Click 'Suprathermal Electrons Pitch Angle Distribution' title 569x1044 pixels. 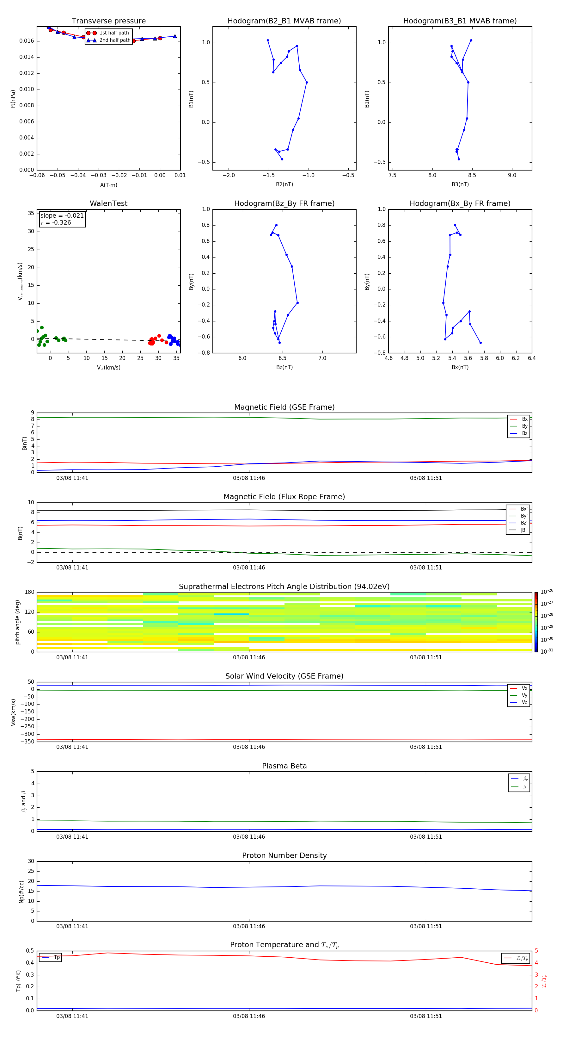click(x=284, y=587)
